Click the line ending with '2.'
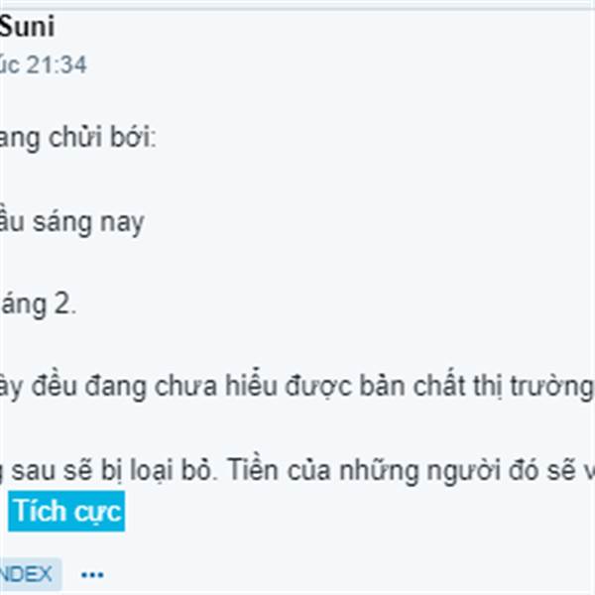Image resolution: width=595 pixels, height=595 pixels. [x=38, y=304]
